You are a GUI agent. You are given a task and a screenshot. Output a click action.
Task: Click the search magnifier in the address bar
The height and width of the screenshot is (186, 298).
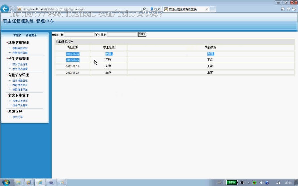tap(144, 9)
